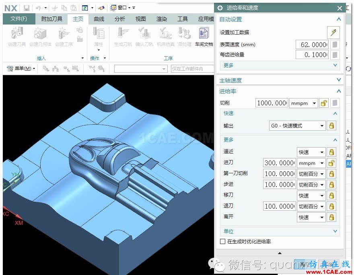Click the Paste clipboard icon

point(74,8)
